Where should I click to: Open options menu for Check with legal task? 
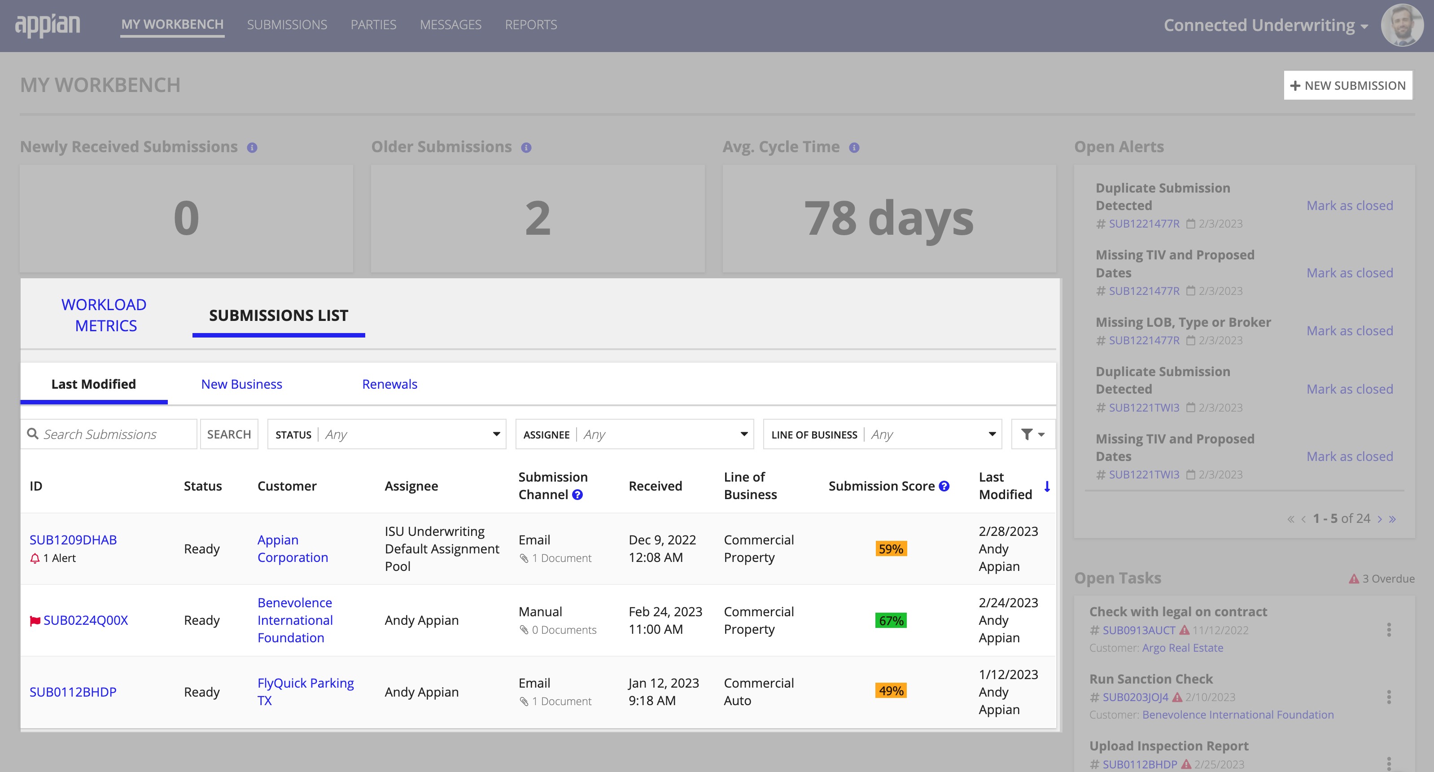coord(1389,629)
